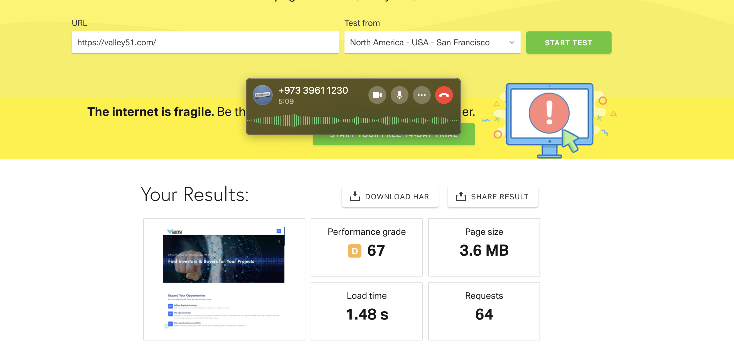Click the caller avatar picture
This screenshot has height=364, width=734.
(262, 95)
